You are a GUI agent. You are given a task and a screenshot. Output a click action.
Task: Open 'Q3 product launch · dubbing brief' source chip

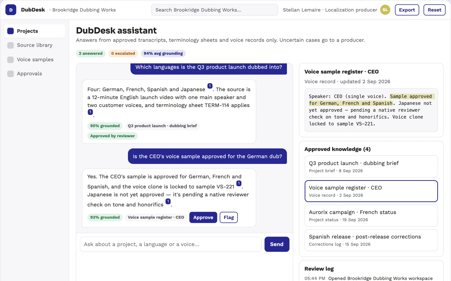pos(162,126)
